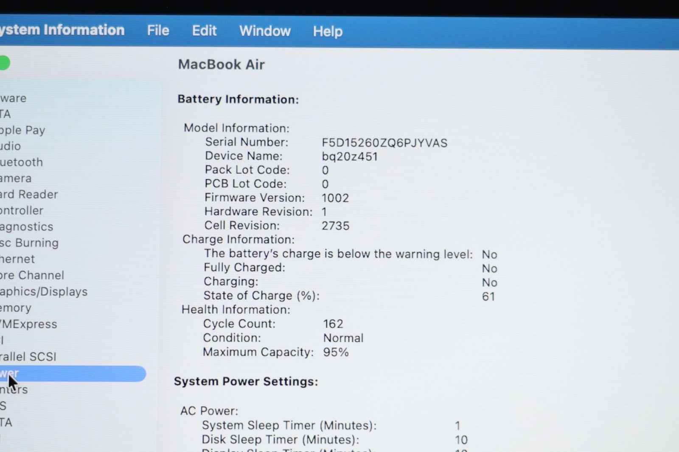The width and height of the screenshot is (679, 452).
Task: Select Fibre Channel in the sidebar
Action: (32, 276)
